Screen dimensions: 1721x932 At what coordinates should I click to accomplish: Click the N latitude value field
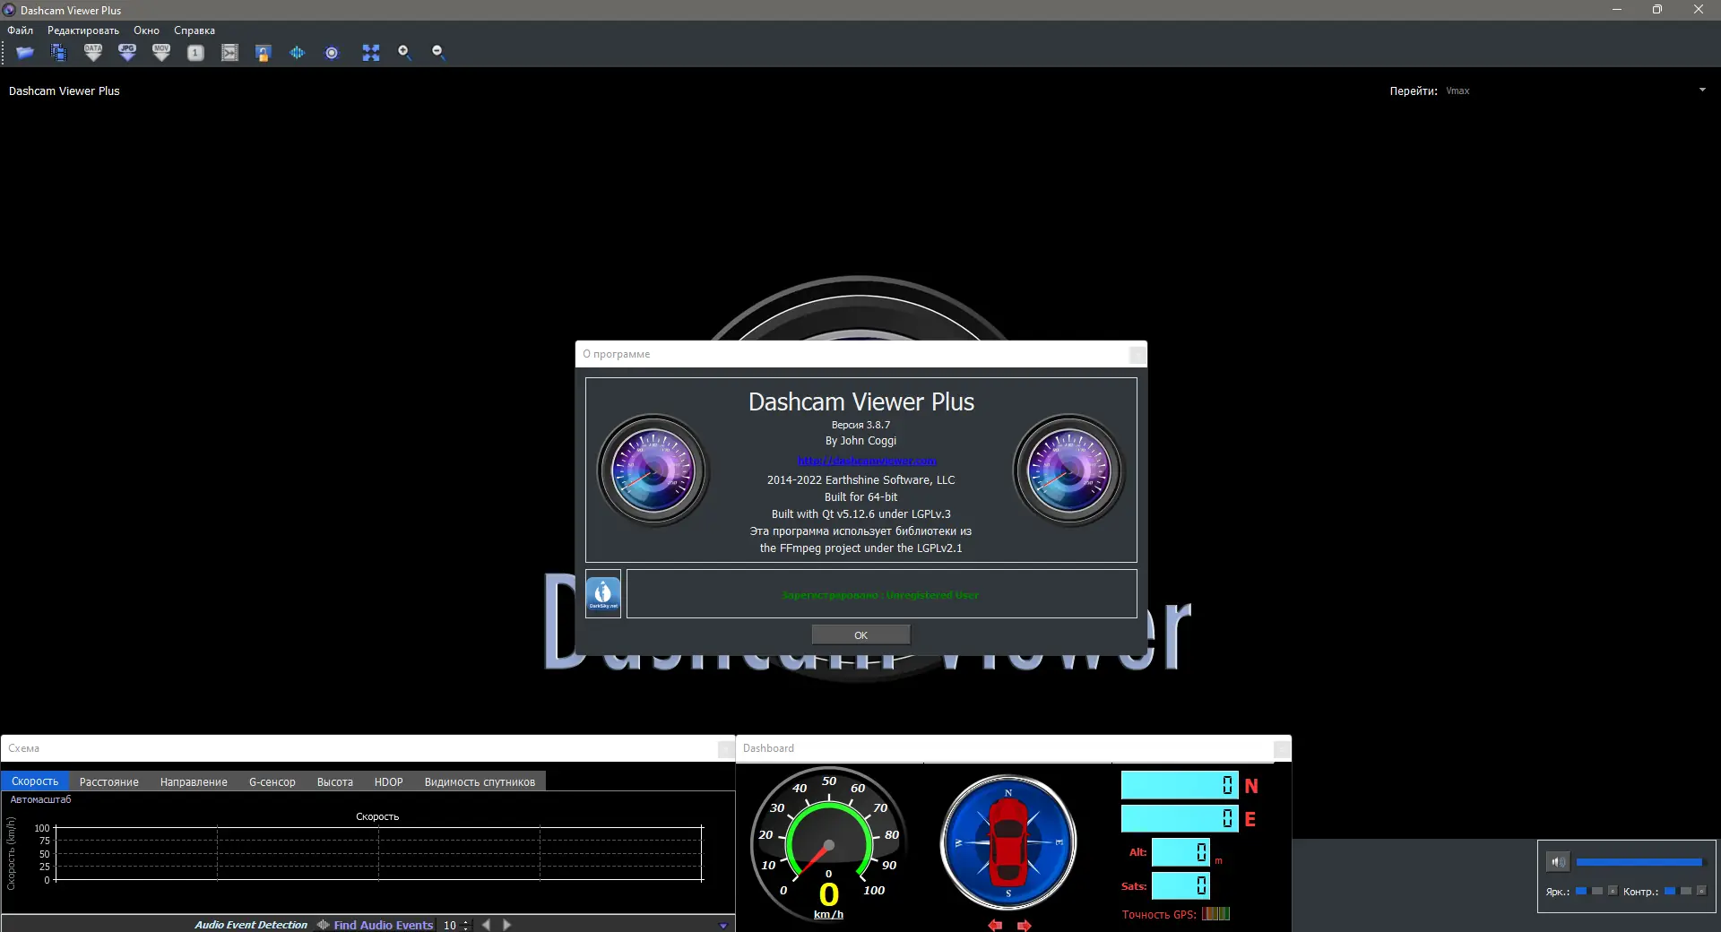tap(1180, 785)
